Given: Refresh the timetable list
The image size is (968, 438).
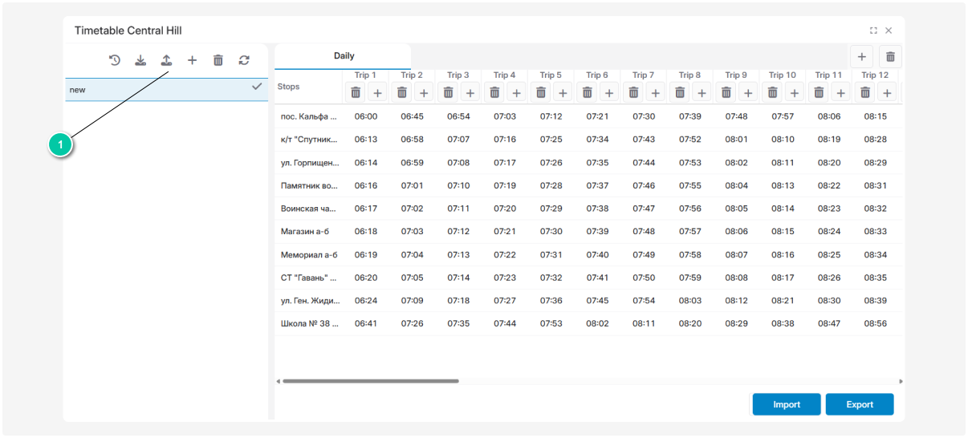Looking at the screenshot, I should click(x=244, y=60).
